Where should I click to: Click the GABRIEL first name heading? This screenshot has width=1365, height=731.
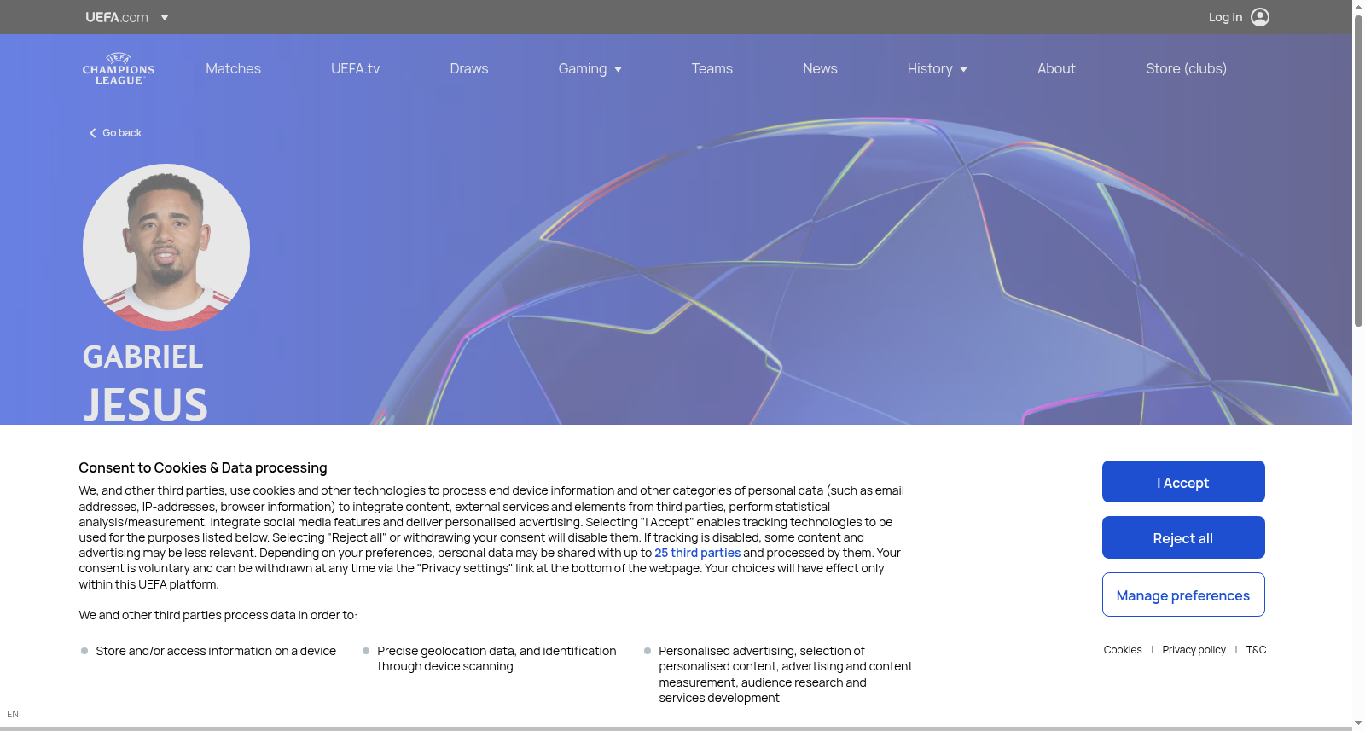pyautogui.click(x=142, y=357)
